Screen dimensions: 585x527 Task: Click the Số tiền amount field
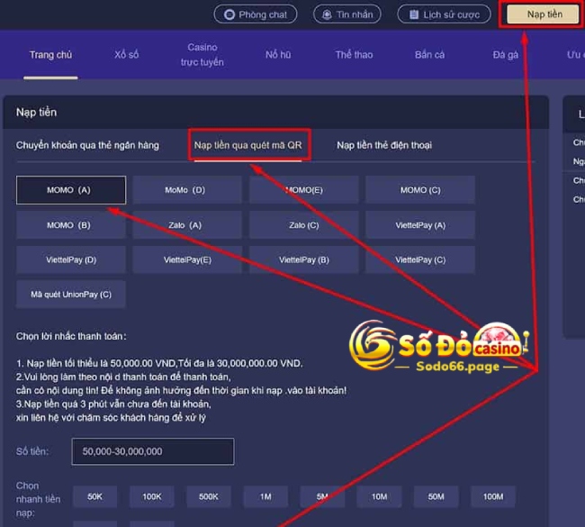pos(153,451)
